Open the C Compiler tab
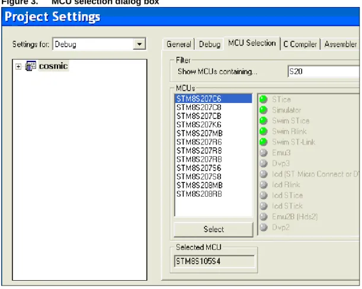This screenshot has width=362, height=289. 300,44
